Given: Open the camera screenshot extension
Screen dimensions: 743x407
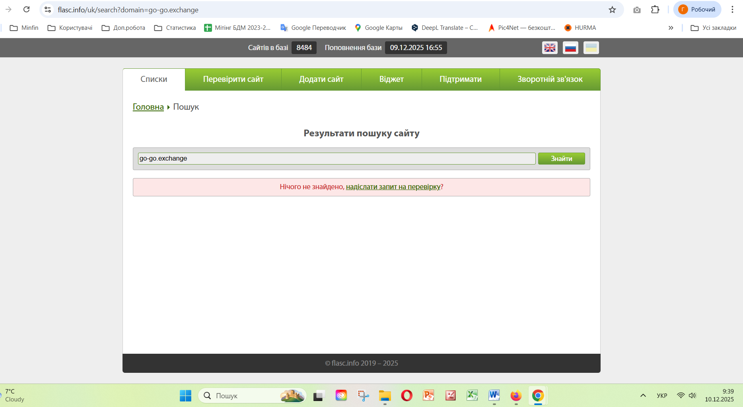Looking at the screenshot, I should 637,10.
